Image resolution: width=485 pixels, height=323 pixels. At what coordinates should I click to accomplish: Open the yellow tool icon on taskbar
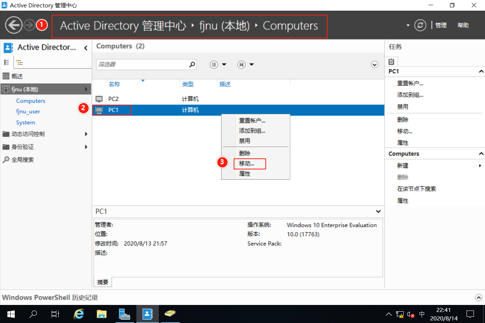(170, 314)
